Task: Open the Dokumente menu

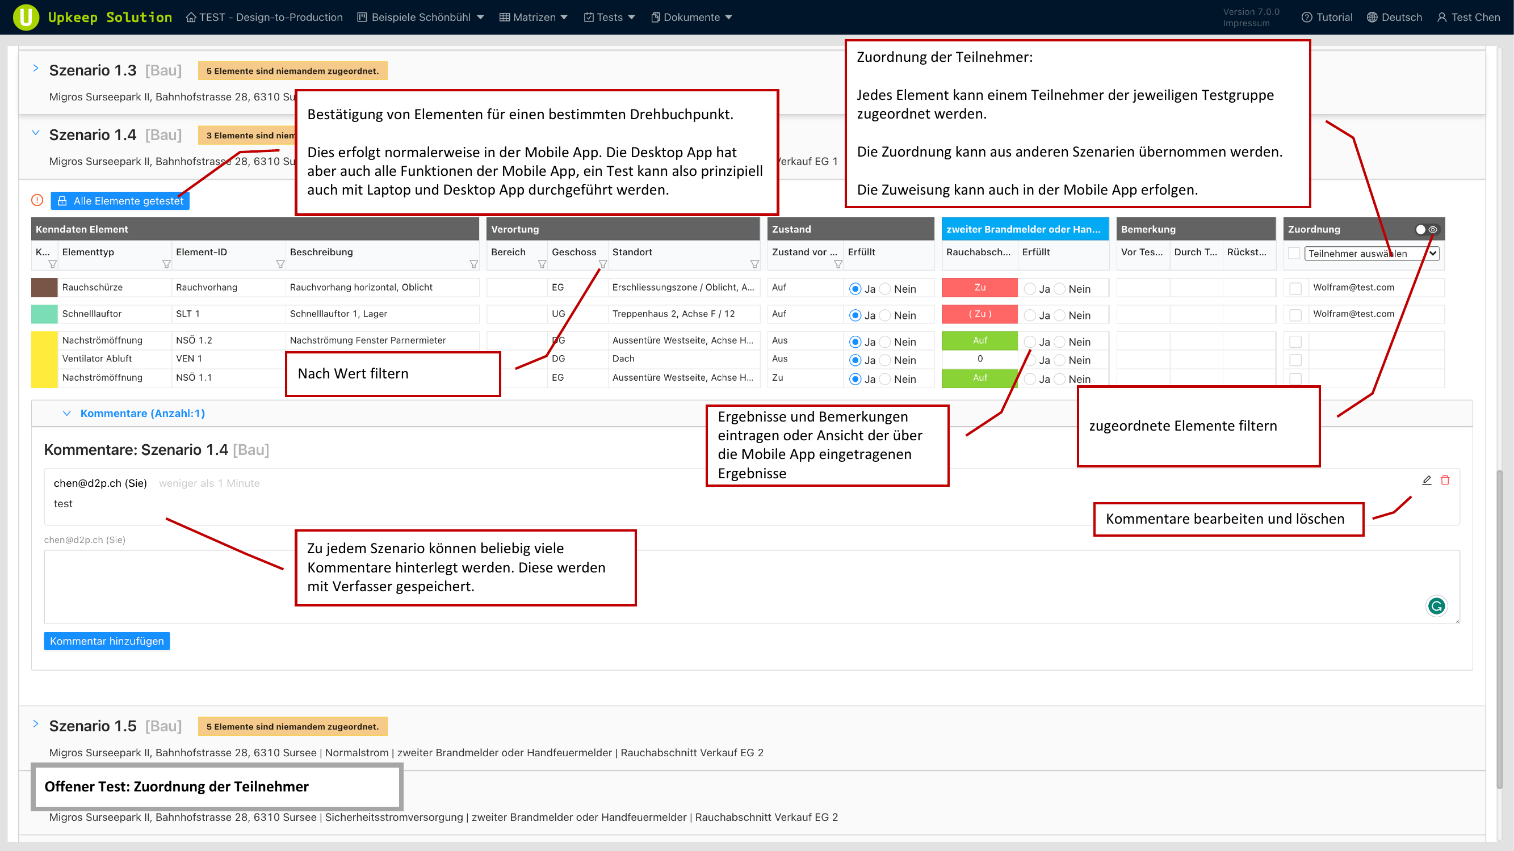Action: 691,17
